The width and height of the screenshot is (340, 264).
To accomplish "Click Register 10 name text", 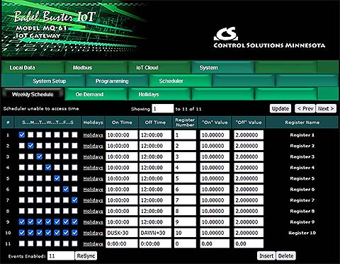I will point(302,233).
